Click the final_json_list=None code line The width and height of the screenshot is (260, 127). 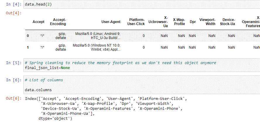tap(47, 68)
